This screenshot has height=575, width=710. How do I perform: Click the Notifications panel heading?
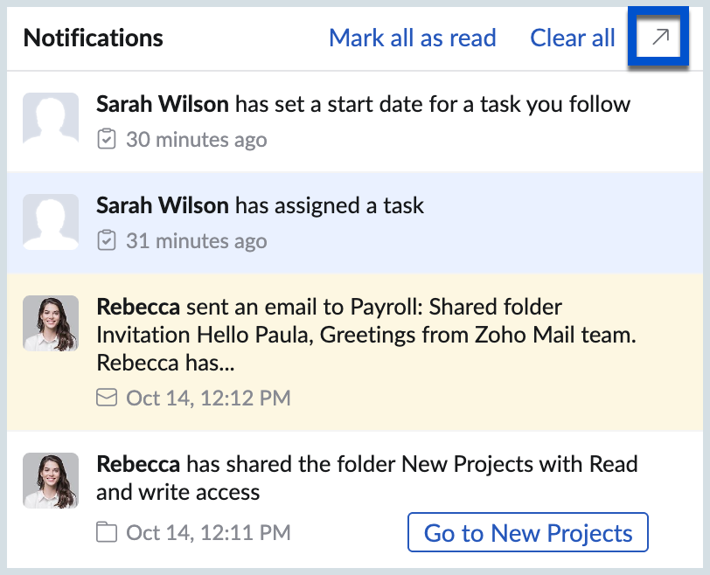click(93, 38)
